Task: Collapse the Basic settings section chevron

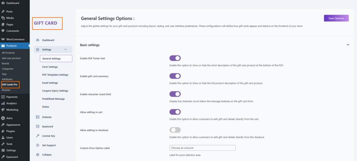Action: (x=348, y=45)
